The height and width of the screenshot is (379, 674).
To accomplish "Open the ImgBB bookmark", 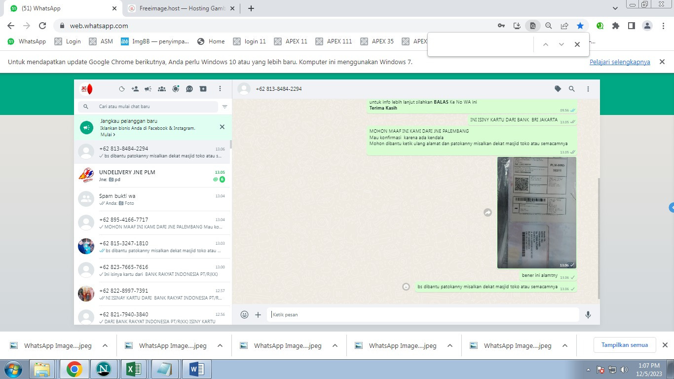I will click(155, 41).
